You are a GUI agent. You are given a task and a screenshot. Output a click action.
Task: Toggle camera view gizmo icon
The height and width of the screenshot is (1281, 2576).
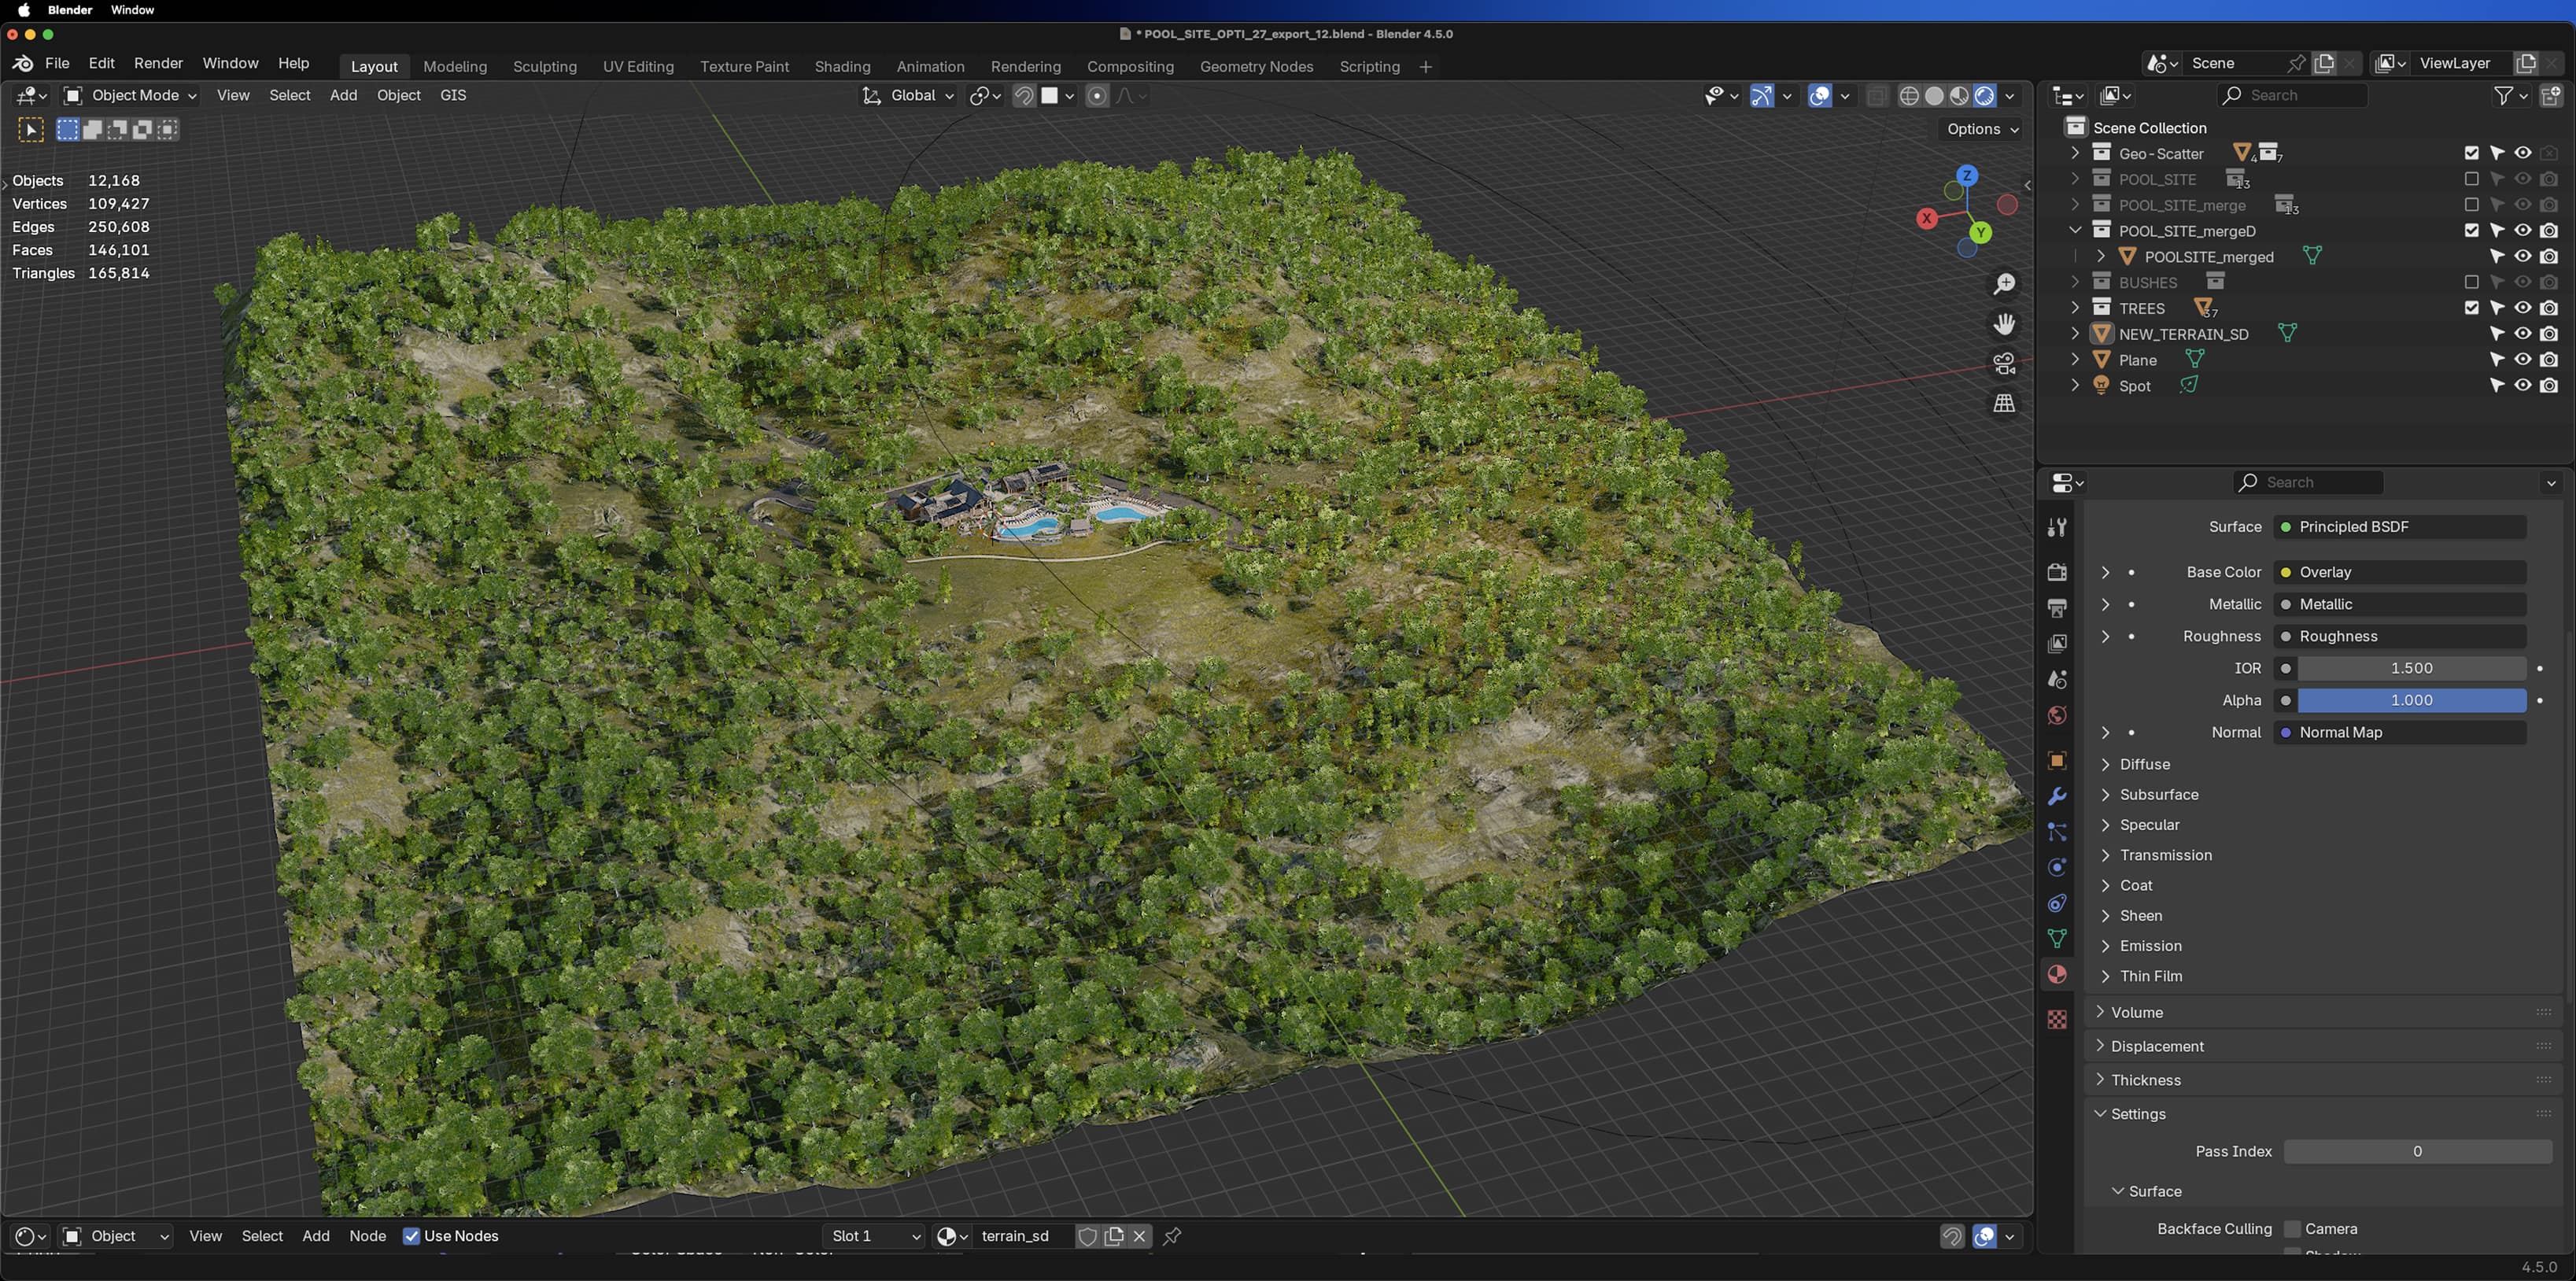2004,364
